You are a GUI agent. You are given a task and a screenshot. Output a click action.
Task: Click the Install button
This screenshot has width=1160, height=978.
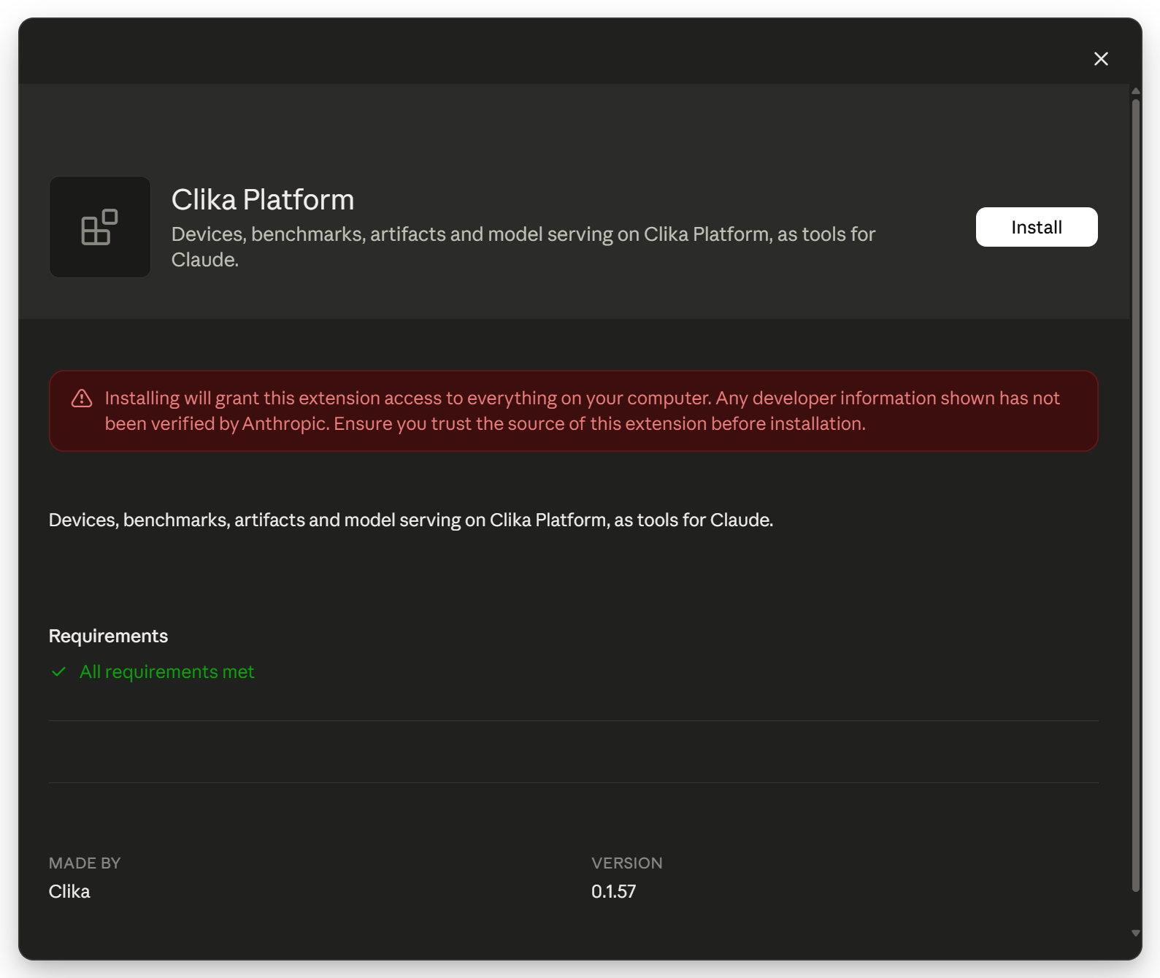1037,227
